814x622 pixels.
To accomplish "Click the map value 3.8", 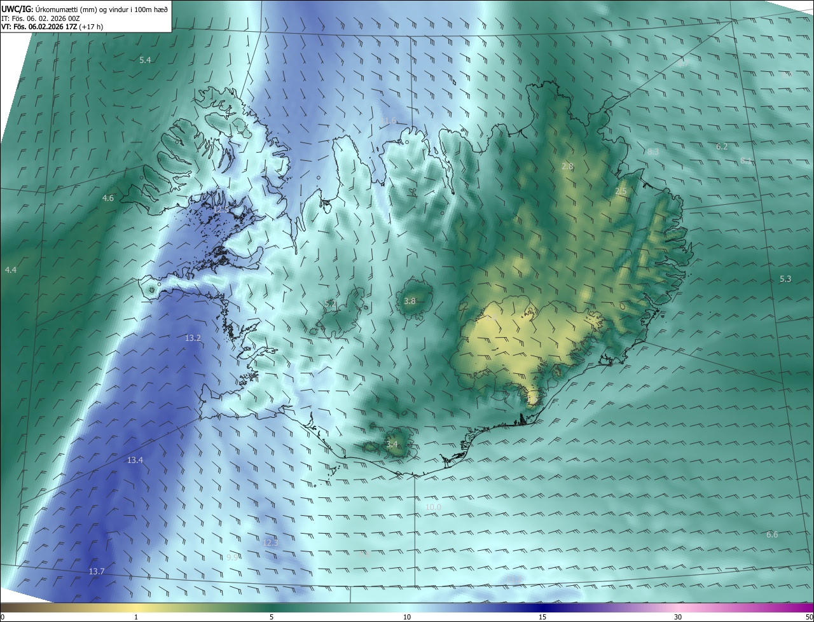I will 410,301.
